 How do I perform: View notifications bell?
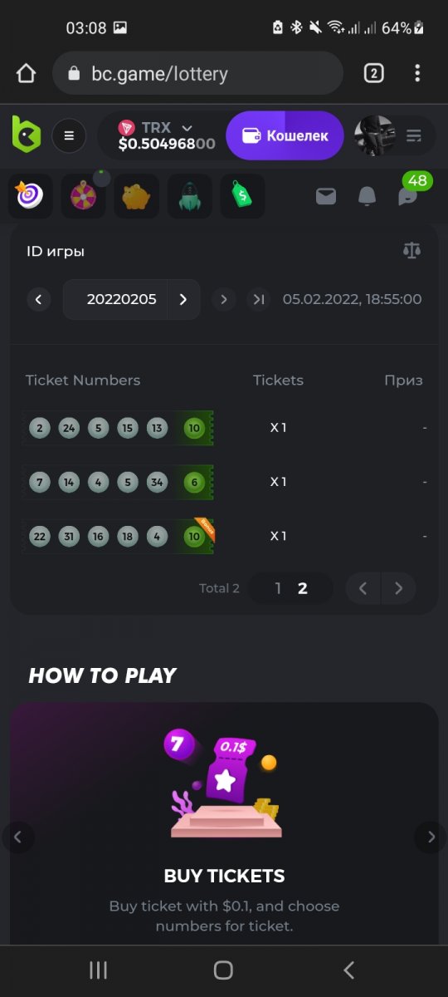click(367, 196)
